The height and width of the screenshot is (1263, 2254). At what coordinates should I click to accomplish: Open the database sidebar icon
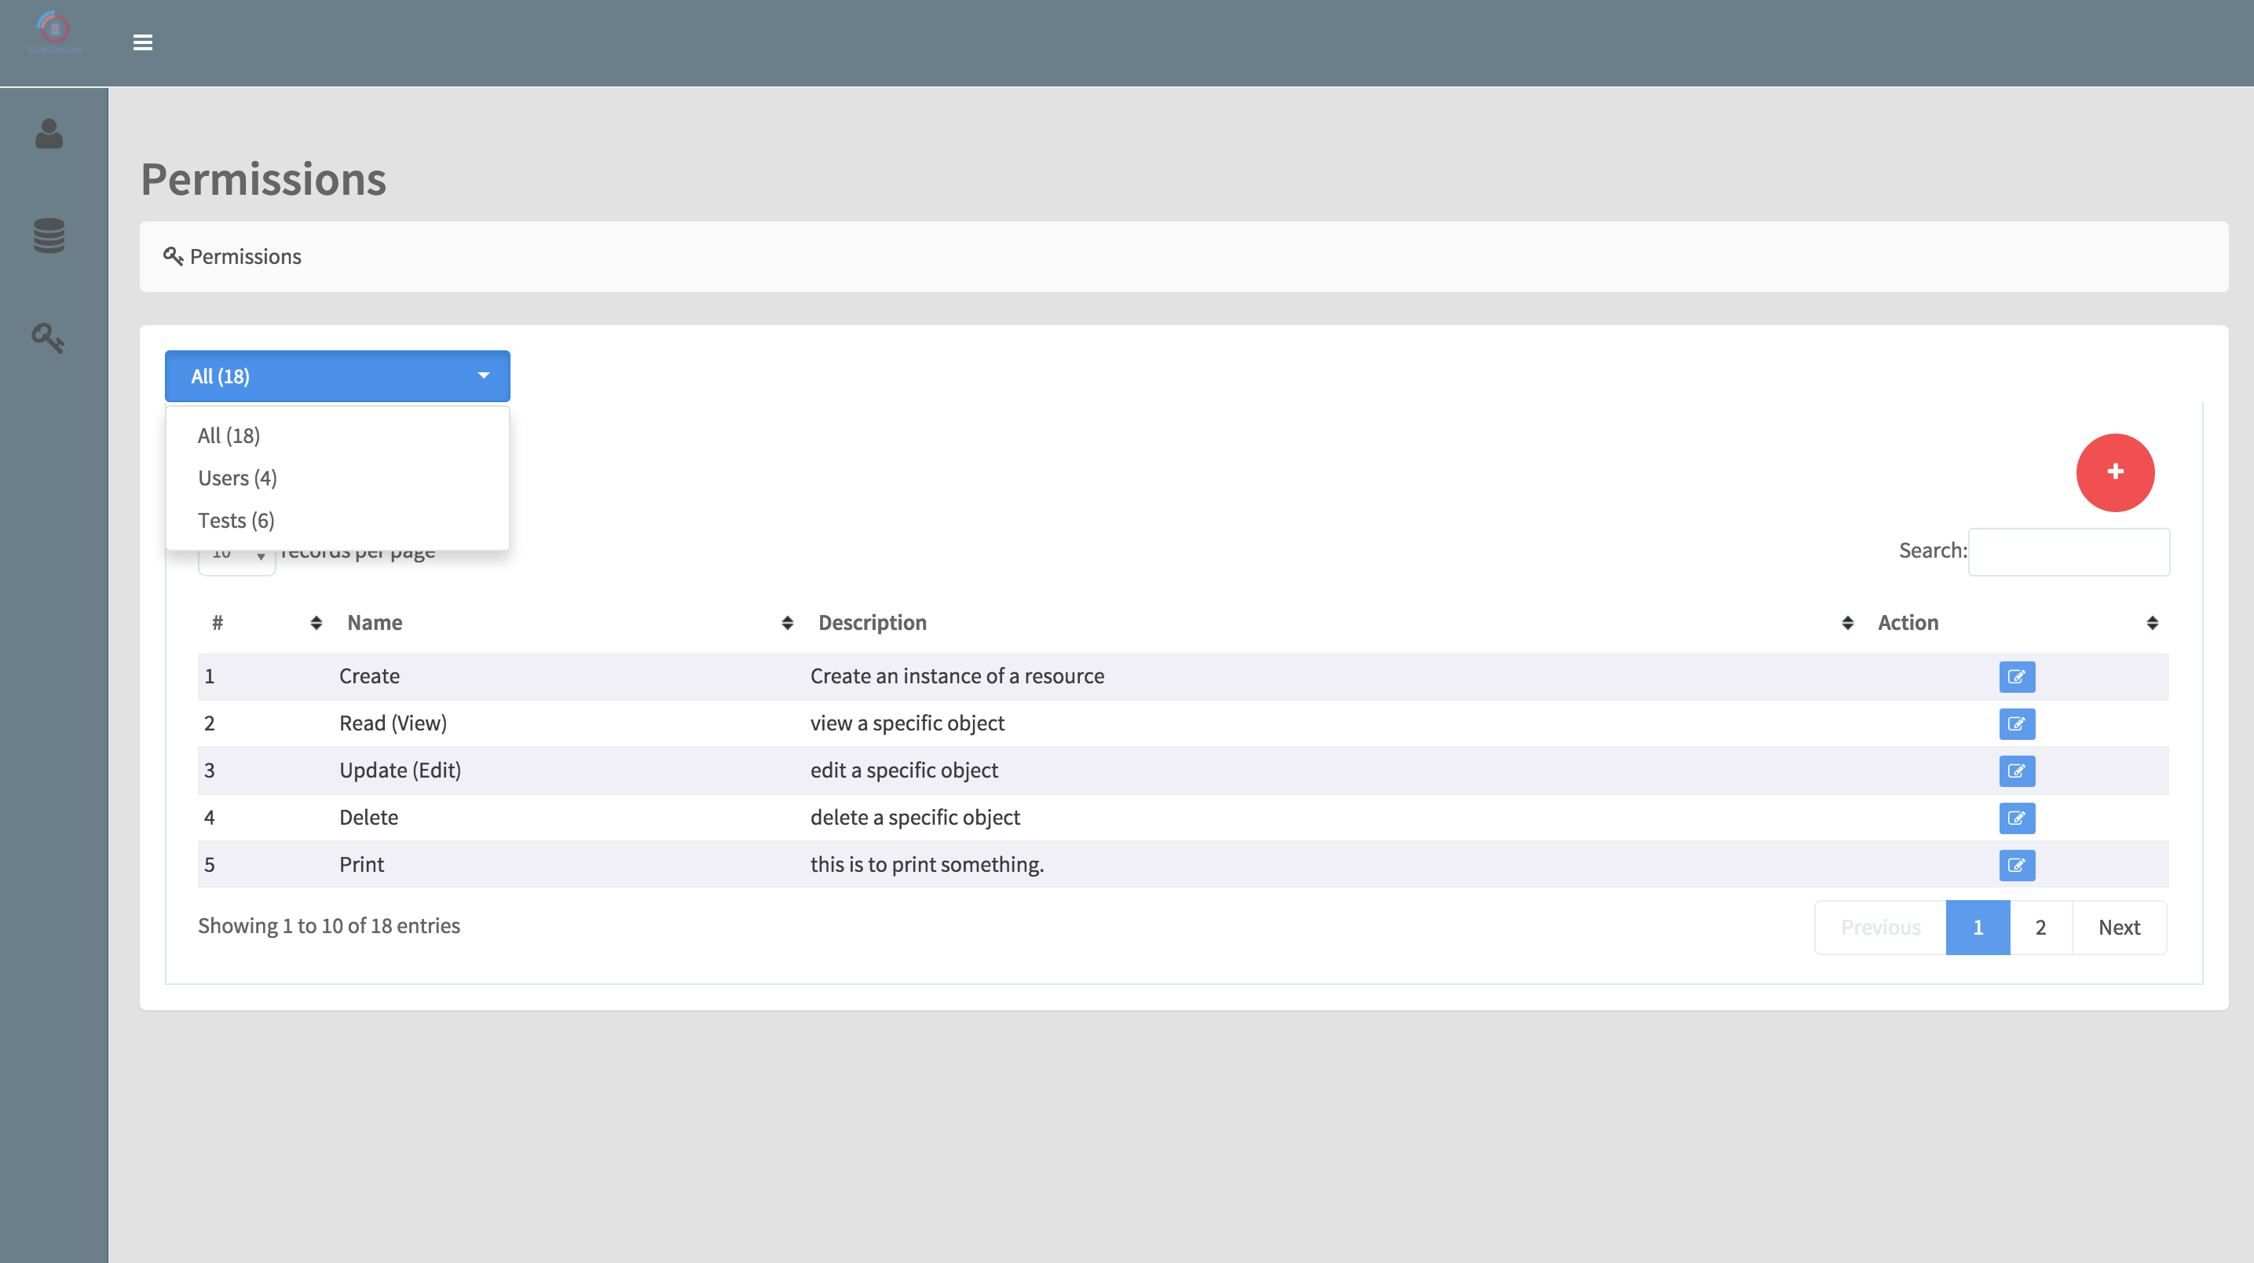tap(49, 236)
